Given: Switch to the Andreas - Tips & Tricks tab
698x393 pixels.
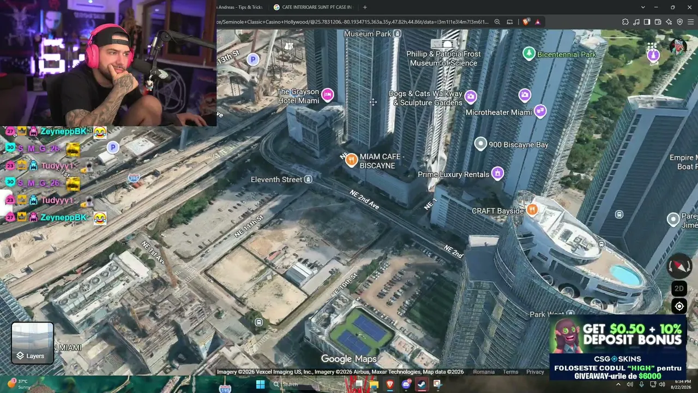Looking at the screenshot, I should 240,7.
